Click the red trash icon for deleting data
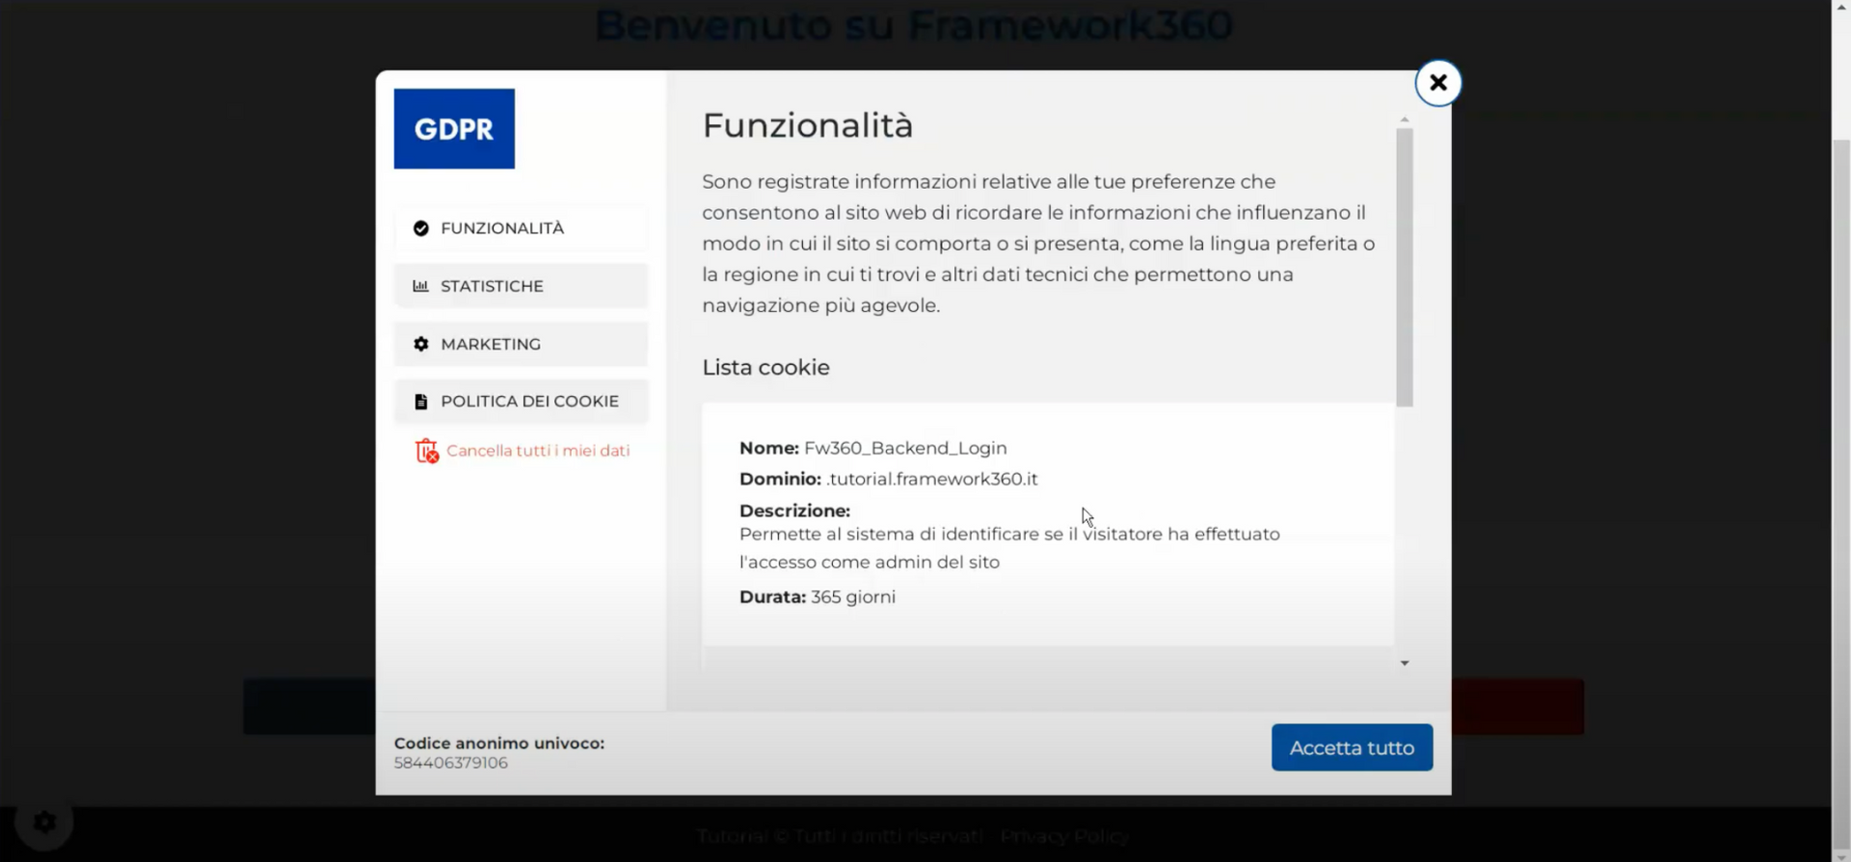This screenshot has width=1851, height=862. click(426, 450)
